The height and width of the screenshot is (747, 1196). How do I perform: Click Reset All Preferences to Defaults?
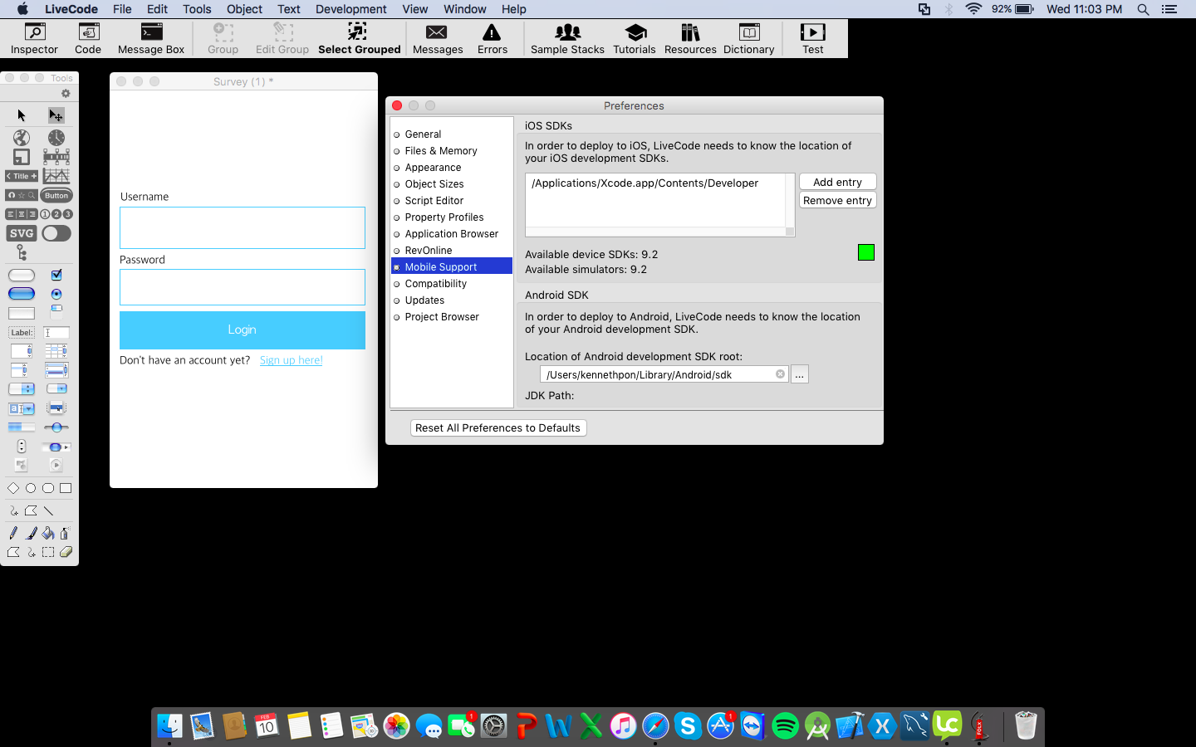[498, 427]
